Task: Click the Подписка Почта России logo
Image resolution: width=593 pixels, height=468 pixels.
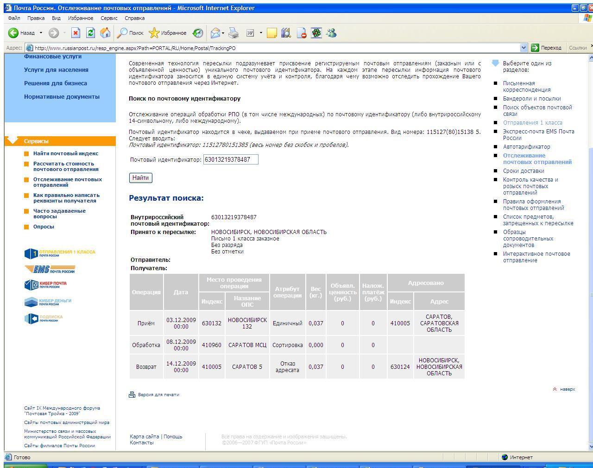Action: click(x=44, y=318)
